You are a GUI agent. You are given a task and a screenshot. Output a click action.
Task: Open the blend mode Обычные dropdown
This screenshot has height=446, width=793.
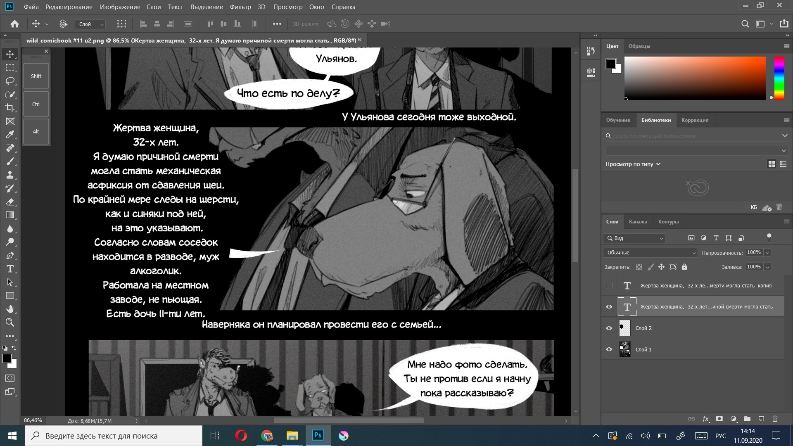tap(650, 253)
